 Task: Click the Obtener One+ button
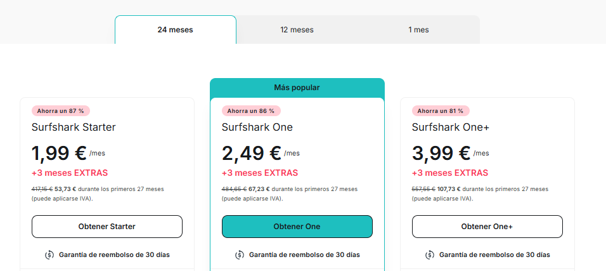(487, 227)
